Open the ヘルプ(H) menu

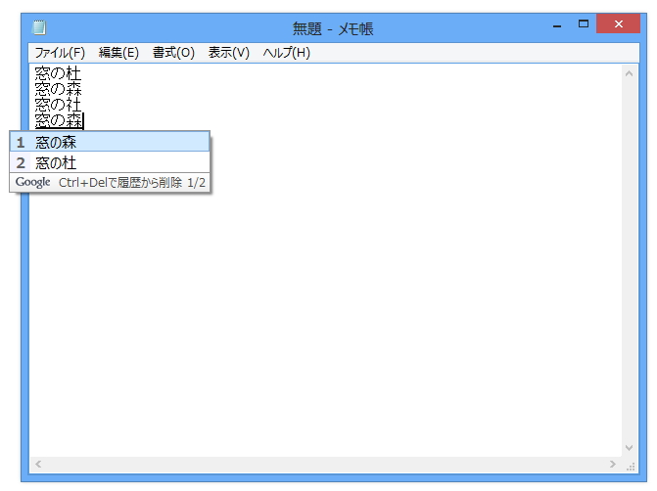pos(287,53)
